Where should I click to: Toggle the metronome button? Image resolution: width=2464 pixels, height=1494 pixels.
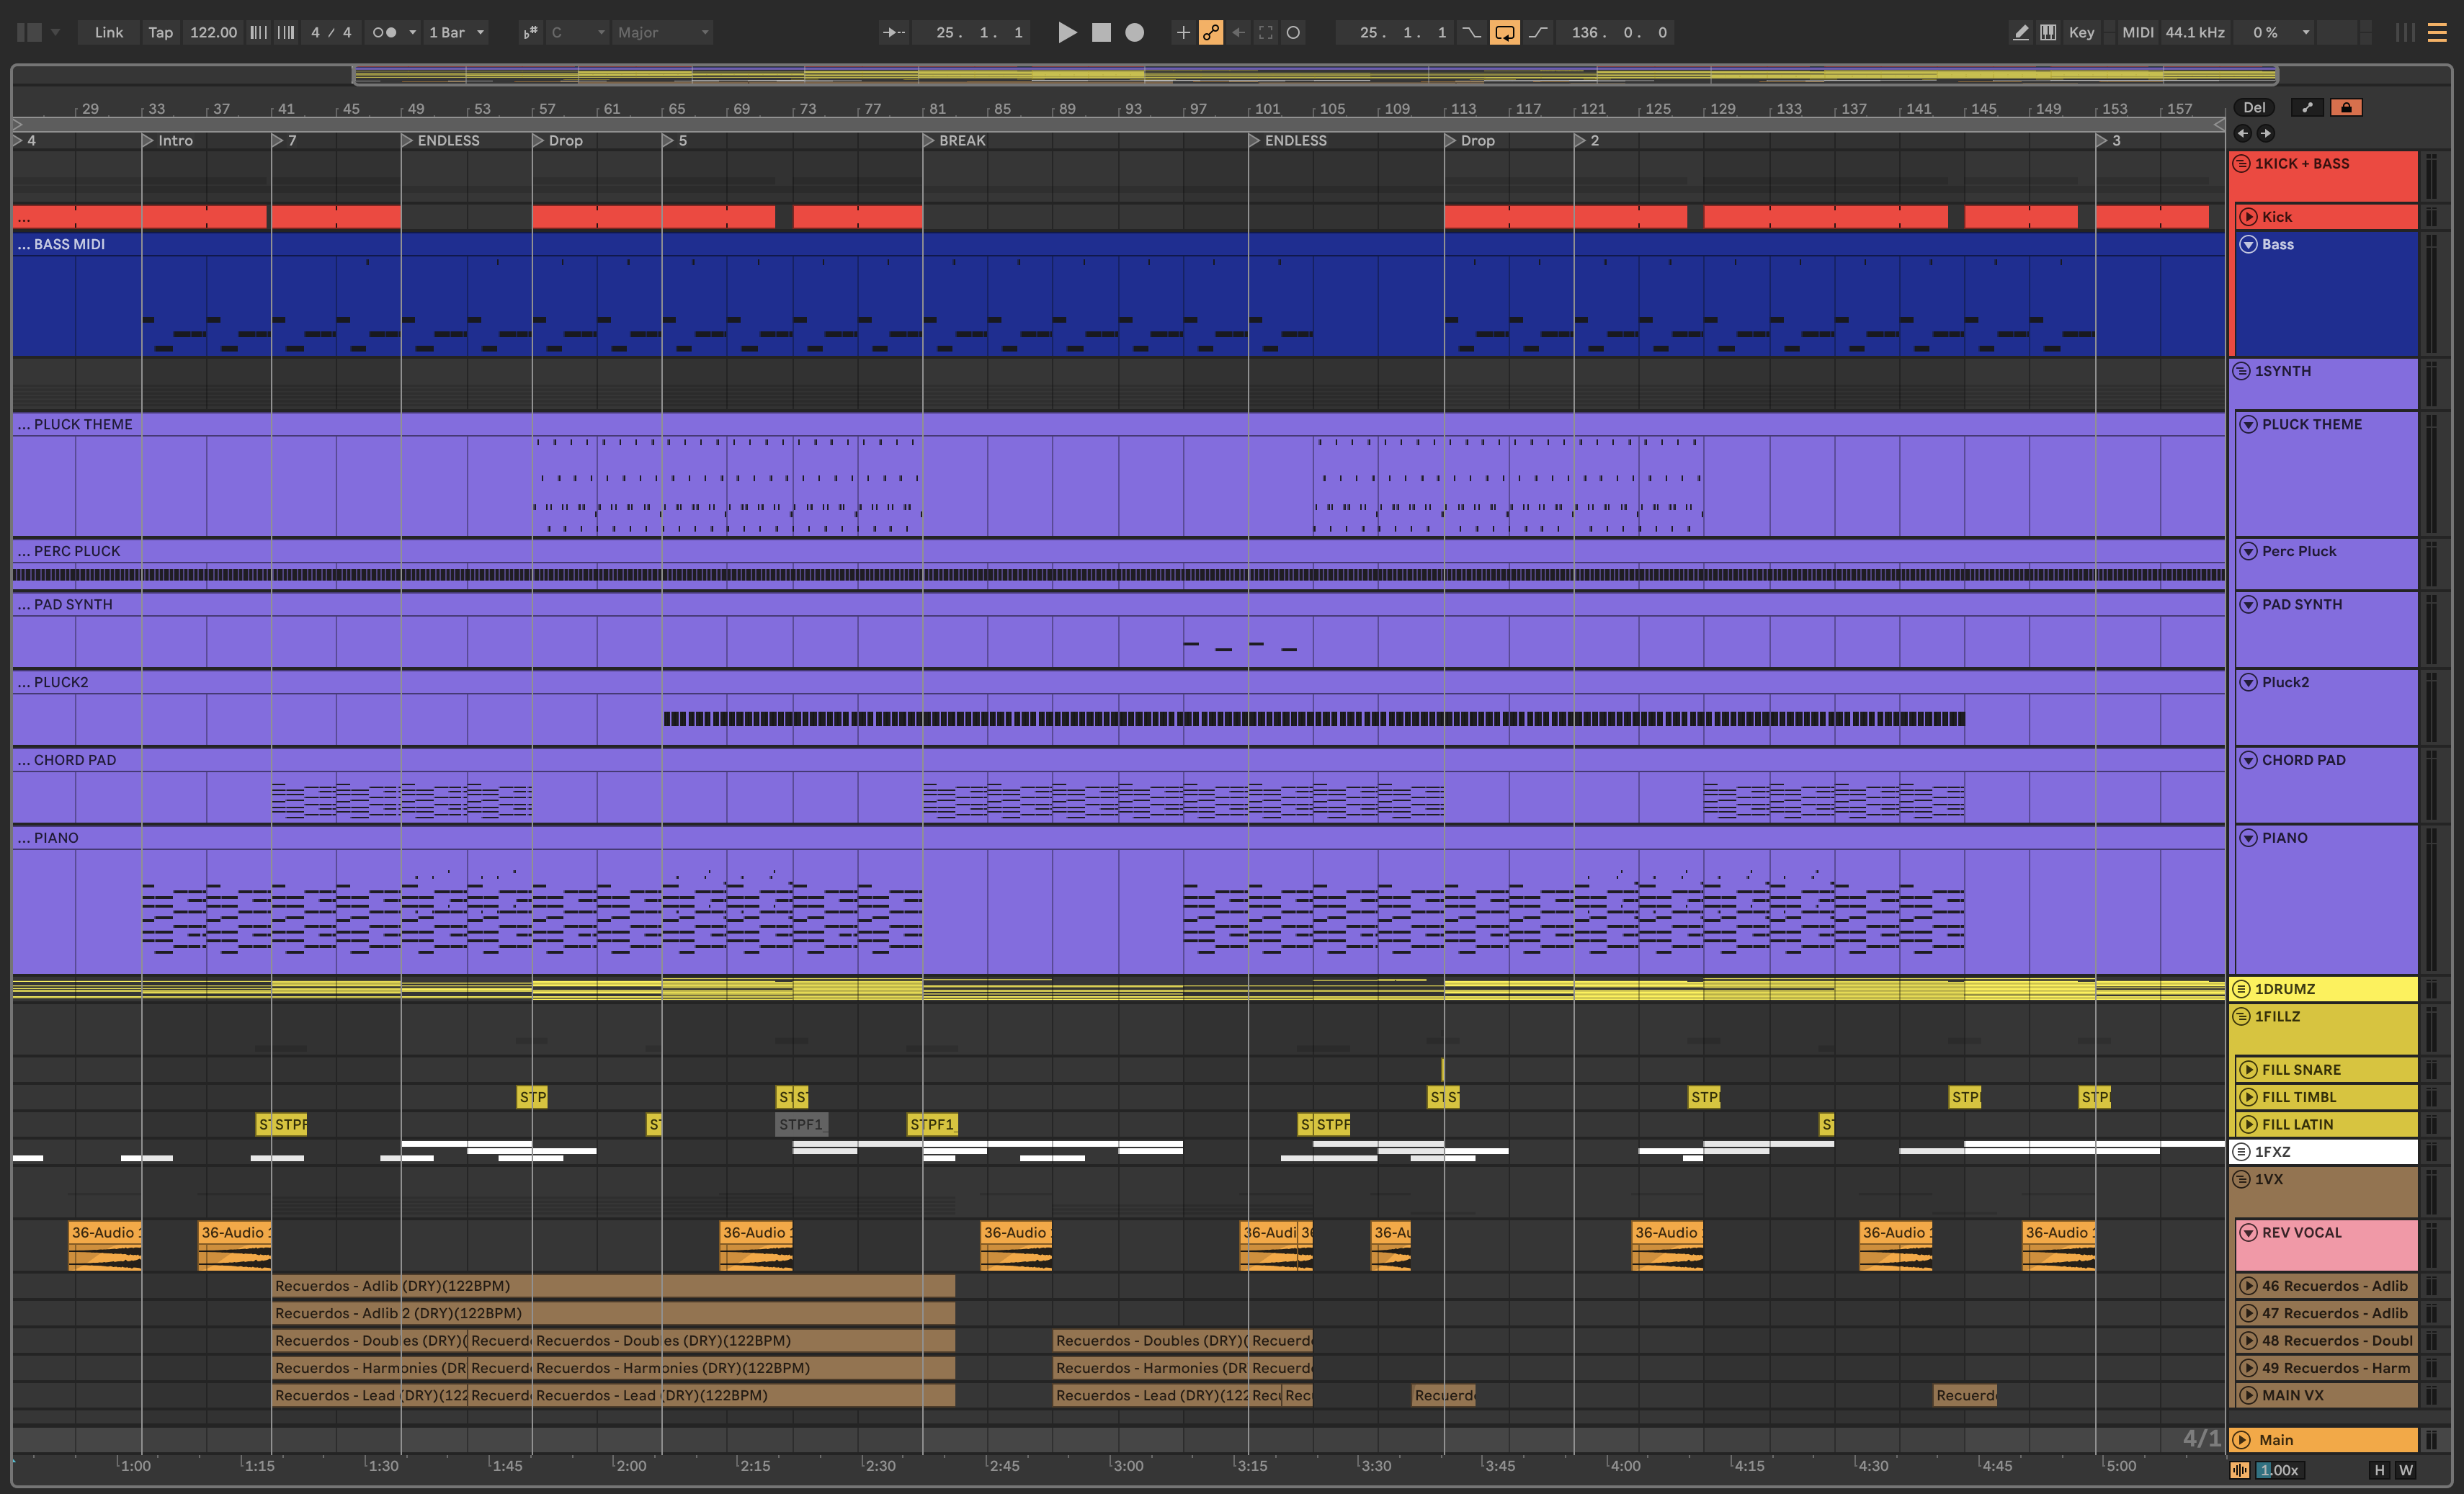click(x=385, y=32)
